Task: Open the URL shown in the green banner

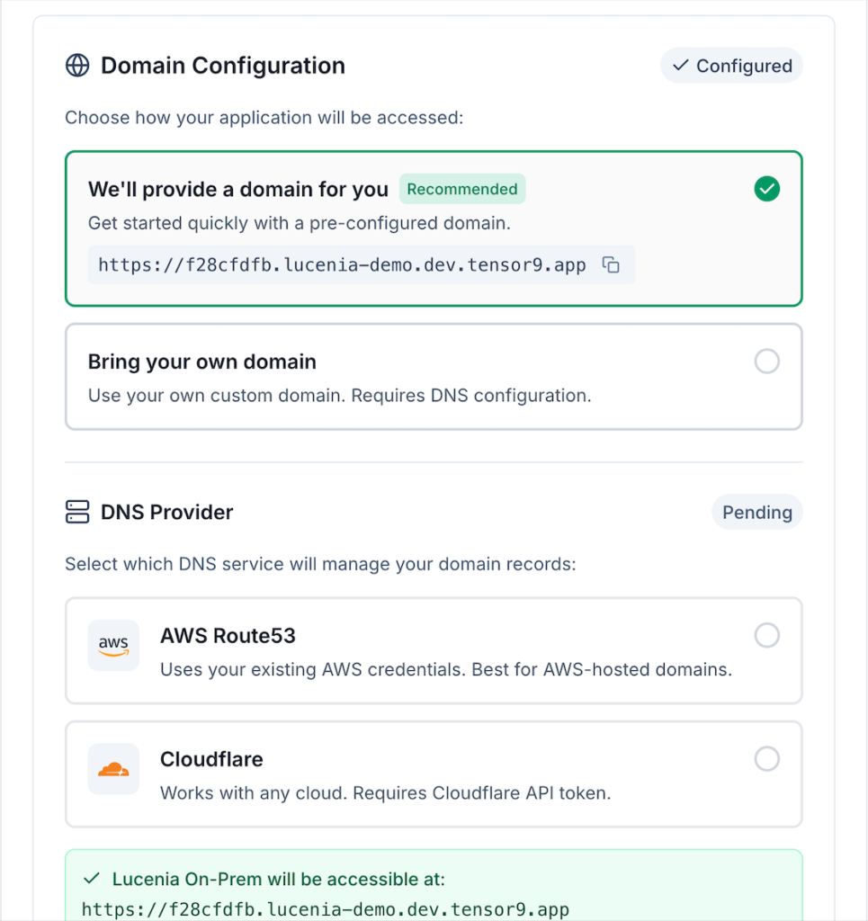Action: coord(326,909)
